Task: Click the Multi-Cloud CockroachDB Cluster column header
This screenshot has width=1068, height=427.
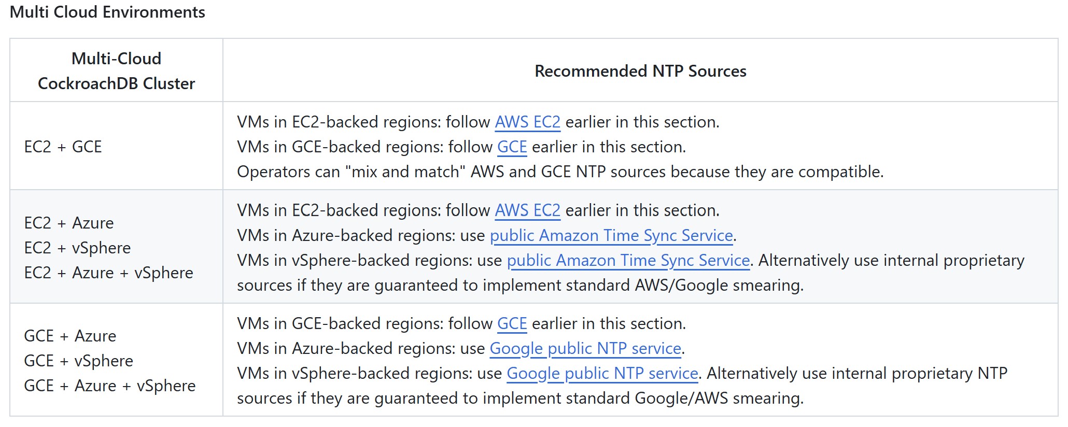Action: (117, 71)
